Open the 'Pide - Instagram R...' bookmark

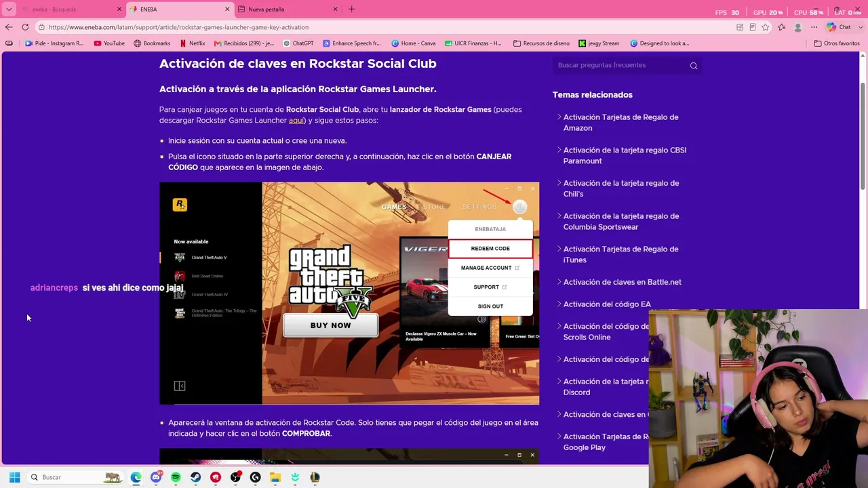tap(54, 43)
